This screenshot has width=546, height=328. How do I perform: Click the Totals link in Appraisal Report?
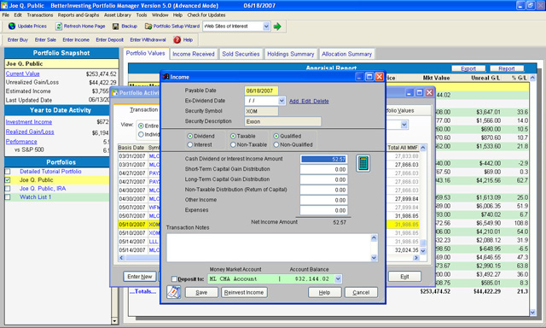[x=142, y=291]
